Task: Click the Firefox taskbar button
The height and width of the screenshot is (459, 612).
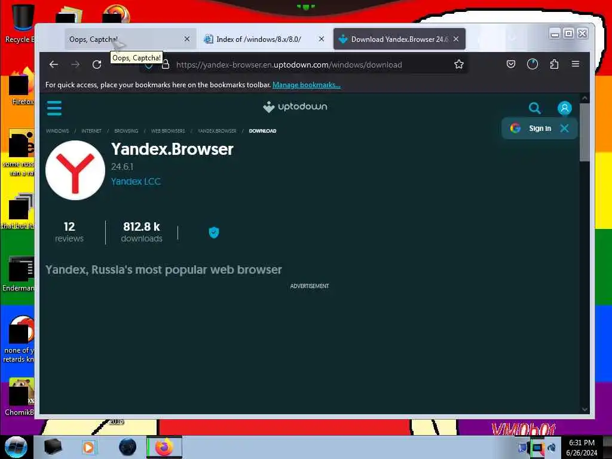Action: click(x=164, y=447)
